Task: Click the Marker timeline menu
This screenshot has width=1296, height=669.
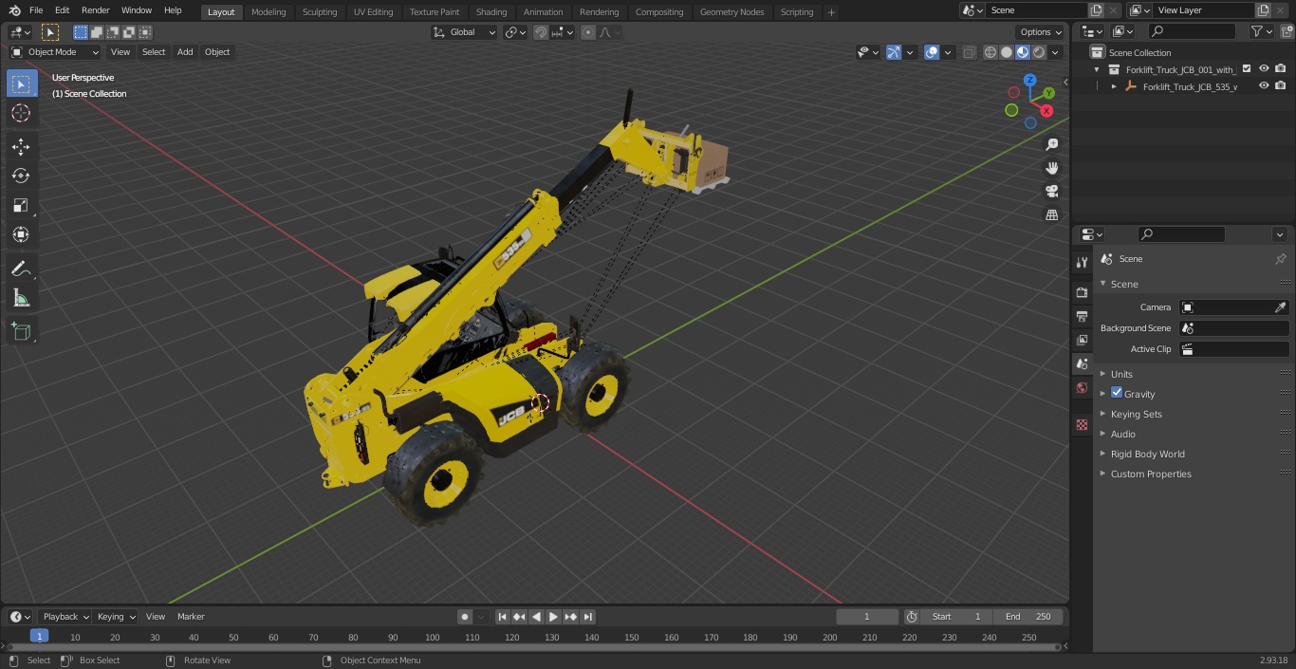Action: point(191,617)
